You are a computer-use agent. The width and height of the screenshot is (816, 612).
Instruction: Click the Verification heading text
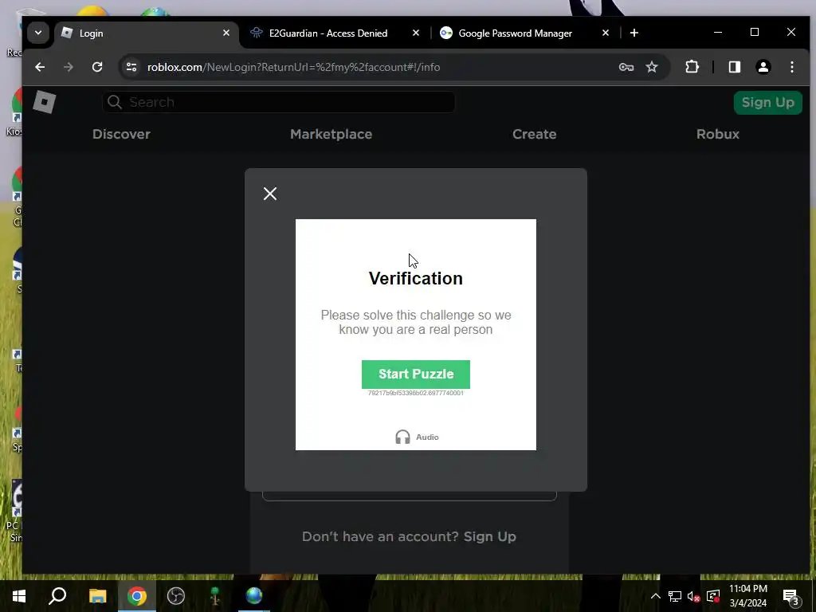point(416,278)
